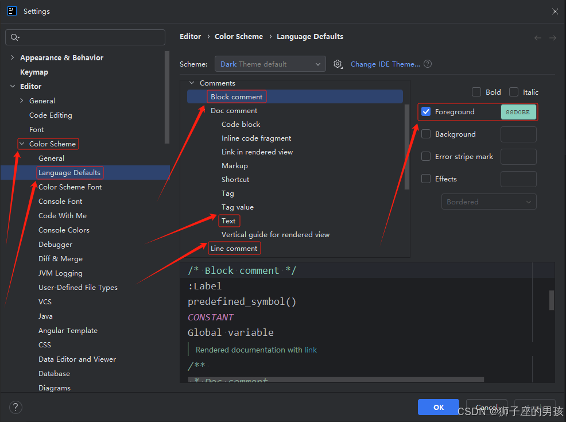Uncheck the Foreground checkbox
The image size is (566, 422).
click(x=426, y=111)
